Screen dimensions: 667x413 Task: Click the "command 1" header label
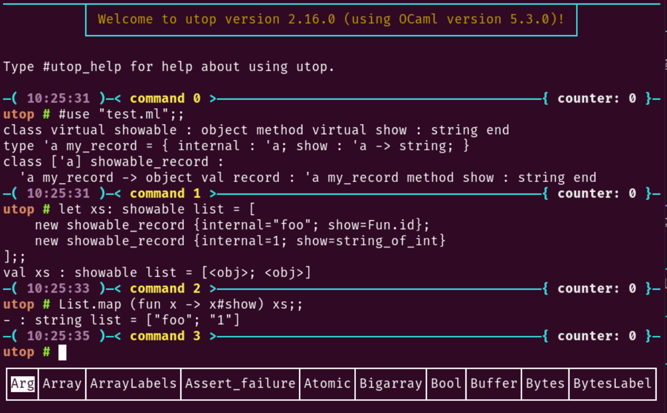[x=165, y=194]
